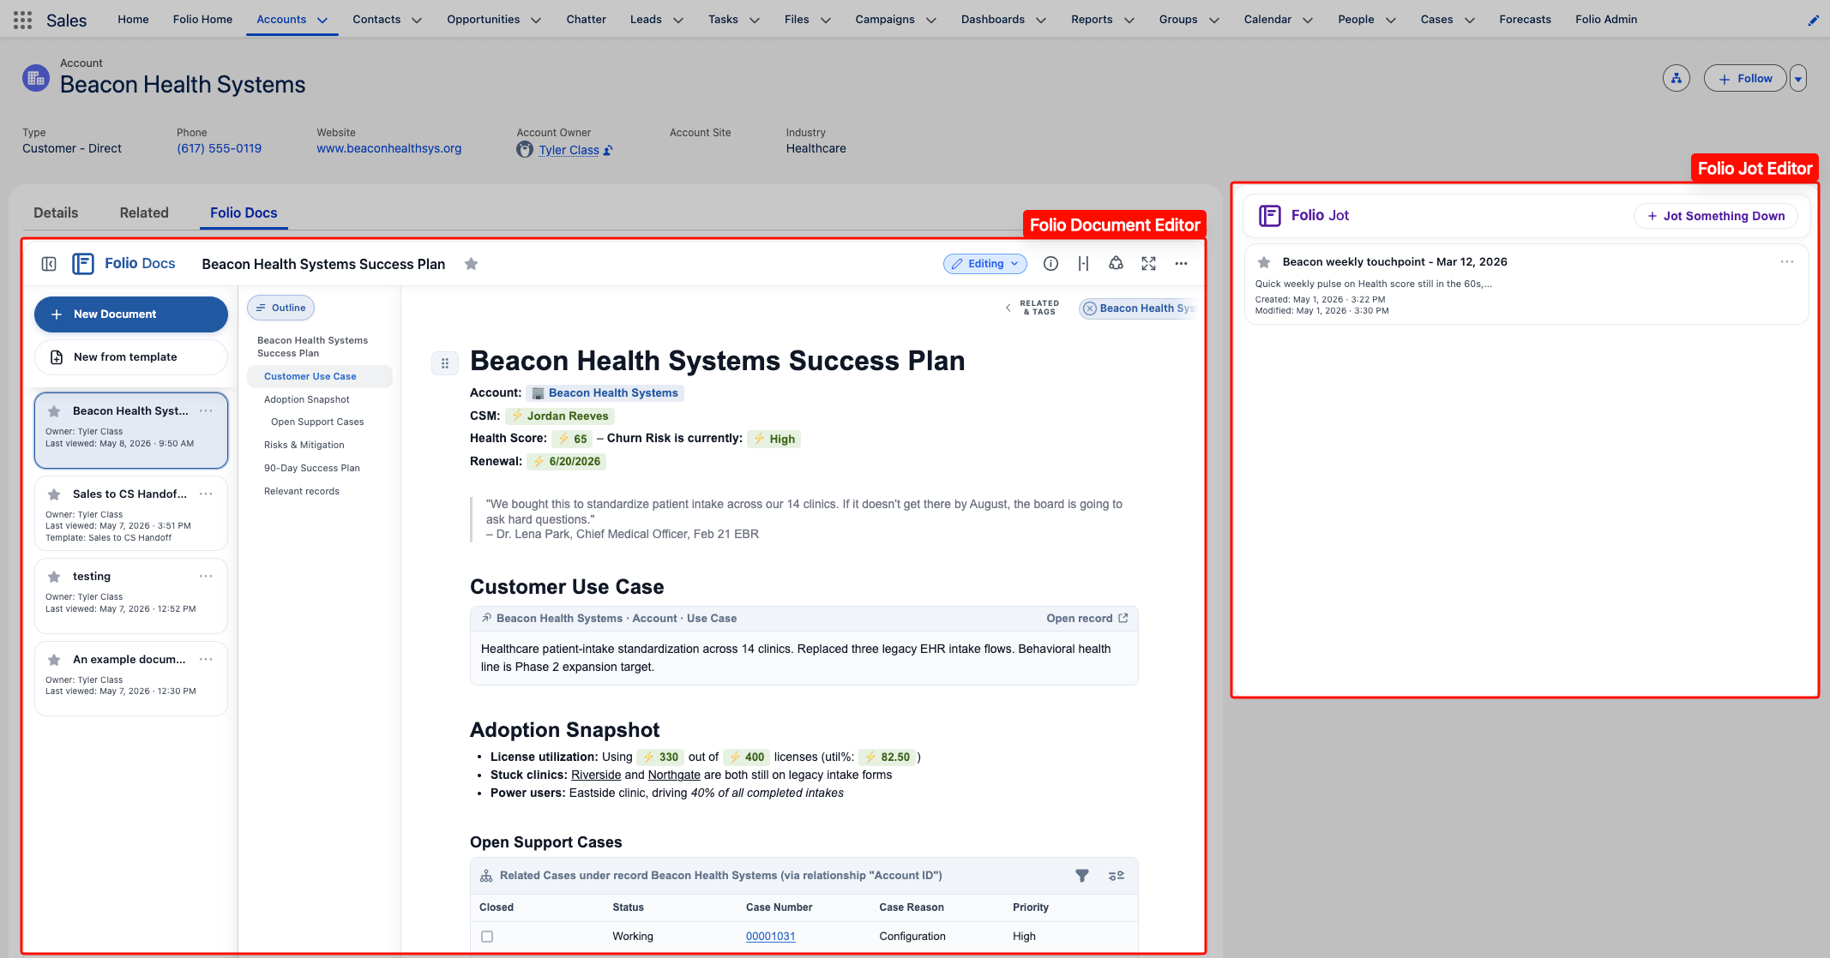Star the Beacon Health Syst... document card
The width and height of the screenshot is (1830, 958).
[x=54, y=411]
